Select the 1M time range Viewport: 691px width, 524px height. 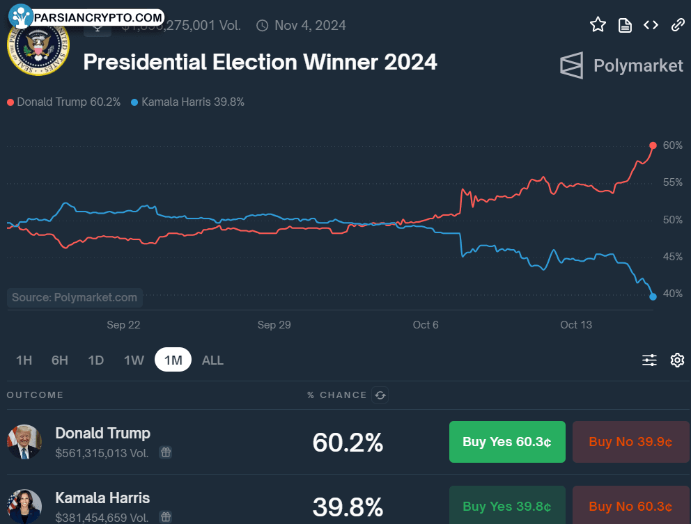tap(173, 360)
